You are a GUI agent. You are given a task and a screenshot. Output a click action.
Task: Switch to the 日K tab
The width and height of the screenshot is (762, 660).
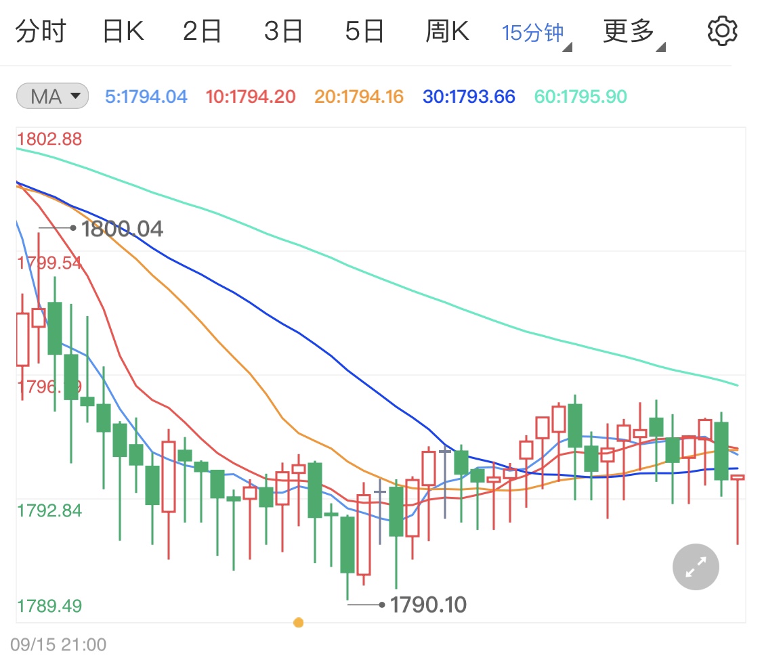coord(123,32)
